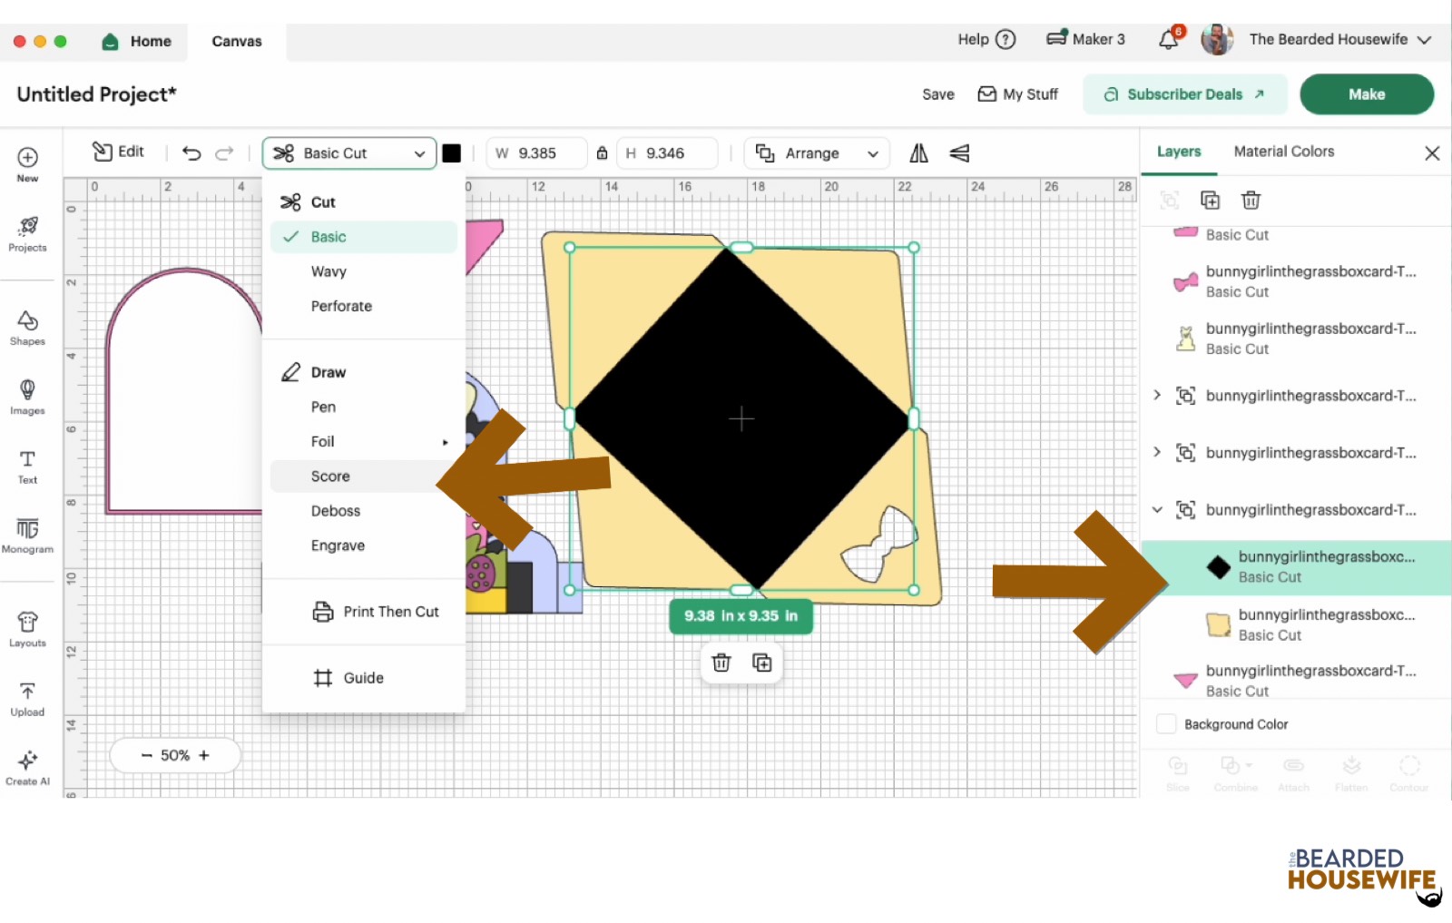Select the Text tool
Image resolution: width=1452 pixels, height=923 pixels.
[x=27, y=466]
